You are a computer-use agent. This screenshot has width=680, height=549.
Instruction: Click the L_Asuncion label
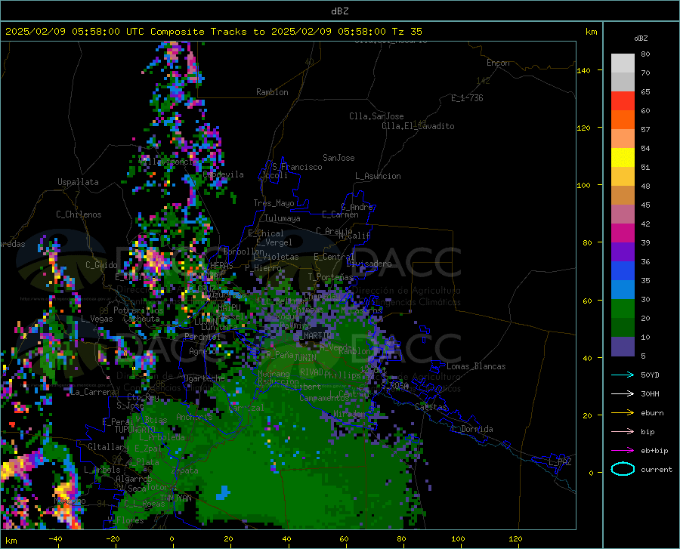pos(378,176)
